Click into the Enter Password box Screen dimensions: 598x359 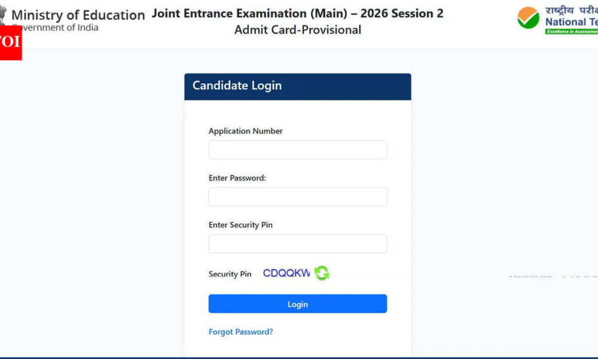tap(297, 197)
